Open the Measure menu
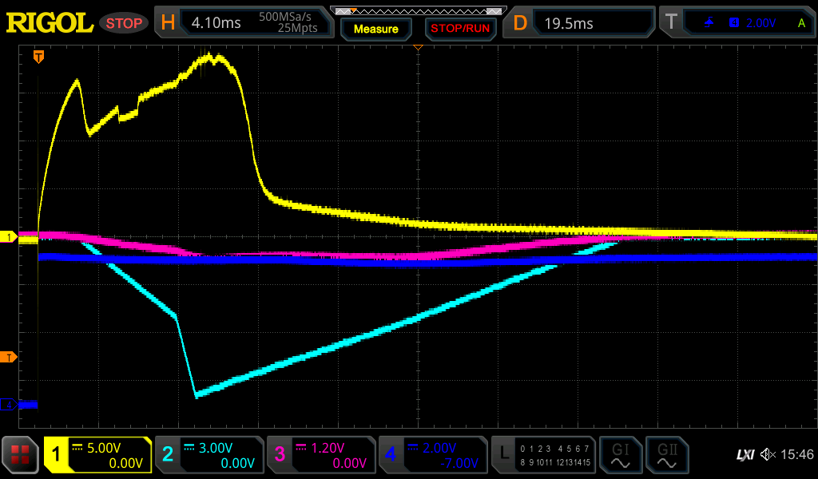 375,29
